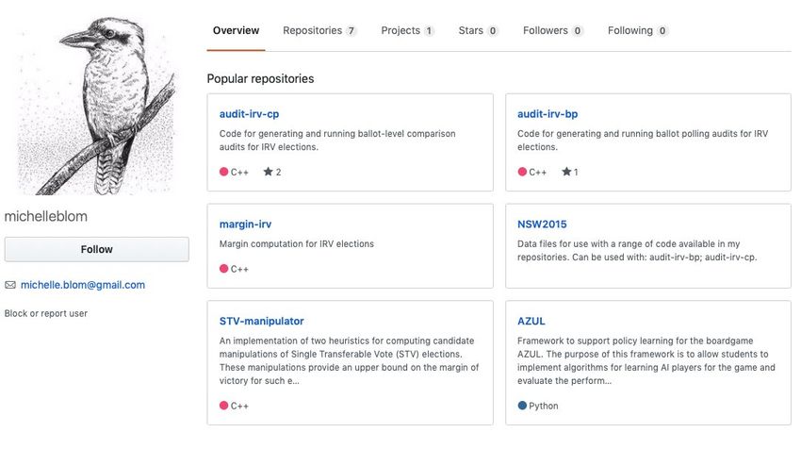Select the Overview tab
Image resolution: width=801 pixels, height=449 pixels.
pyautogui.click(x=236, y=31)
